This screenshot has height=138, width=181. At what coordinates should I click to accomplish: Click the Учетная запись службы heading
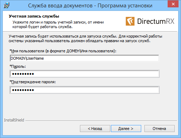coord(34,16)
